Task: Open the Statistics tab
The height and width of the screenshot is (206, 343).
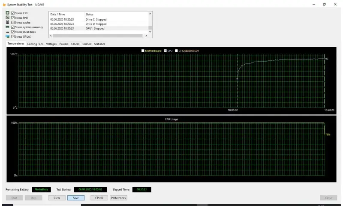Action: click(99, 44)
